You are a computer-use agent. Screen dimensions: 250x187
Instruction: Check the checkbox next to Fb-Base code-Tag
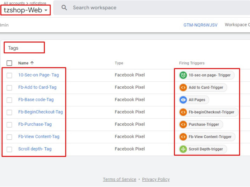(x=9, y=100)
